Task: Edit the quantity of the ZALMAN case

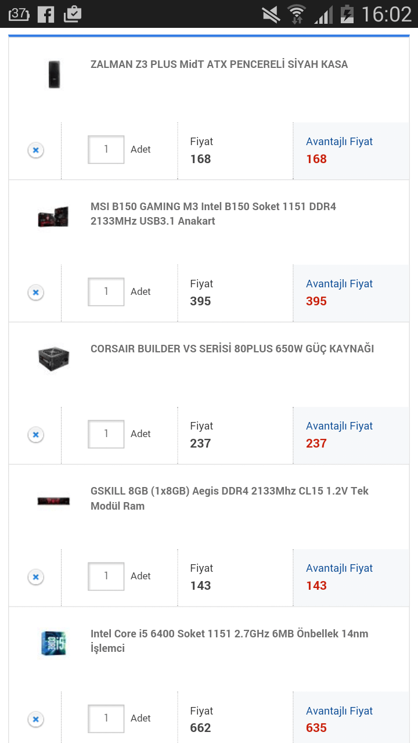Action: (x=106, y=149)
